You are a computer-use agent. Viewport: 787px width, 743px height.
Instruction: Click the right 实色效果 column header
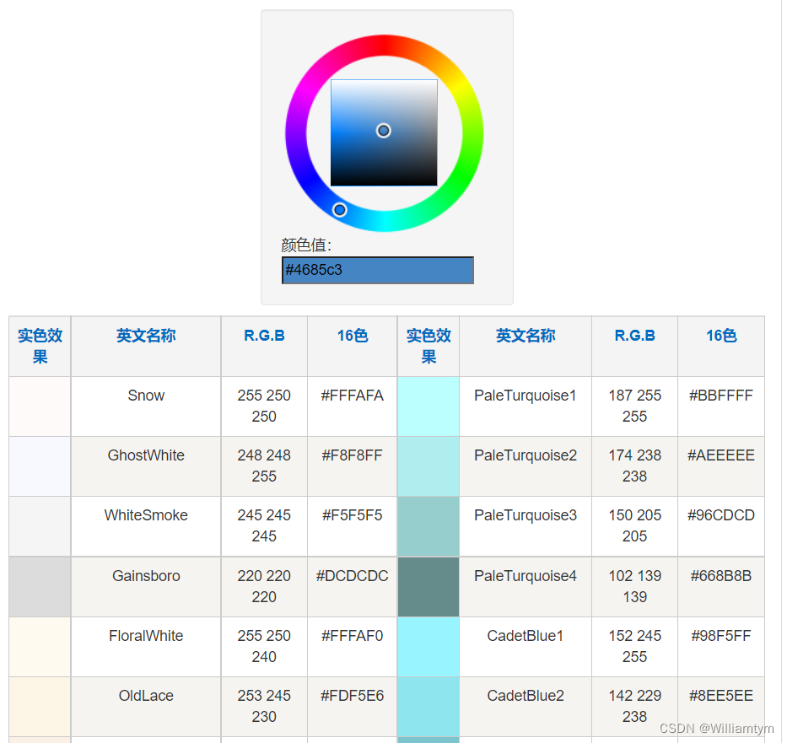click(429, 346)
